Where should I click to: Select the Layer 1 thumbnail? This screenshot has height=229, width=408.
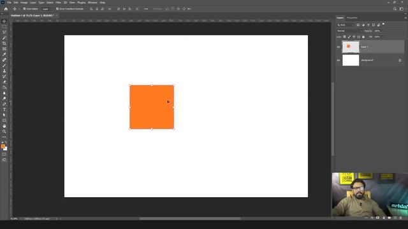click(351, 46)
